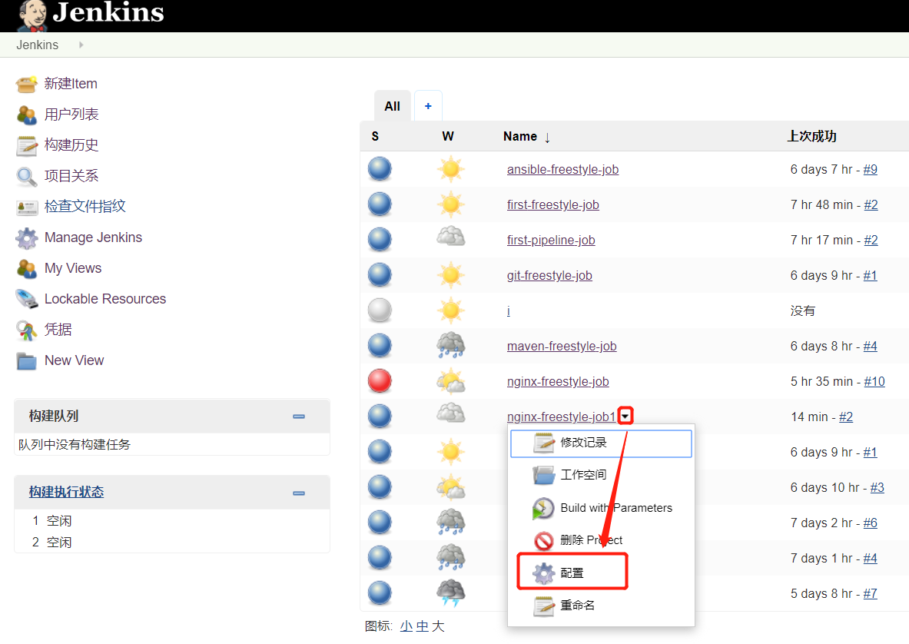Click the sunny weather icon for first-freestyle-job
The width and height of the screenshot is (909, 644).
[450, 204]
